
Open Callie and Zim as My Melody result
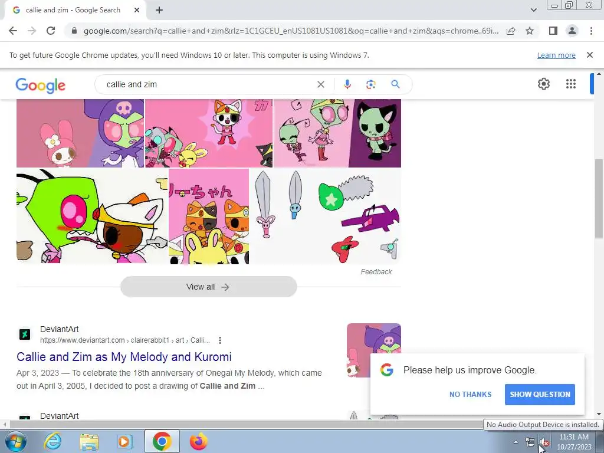(x=124, y=357)
